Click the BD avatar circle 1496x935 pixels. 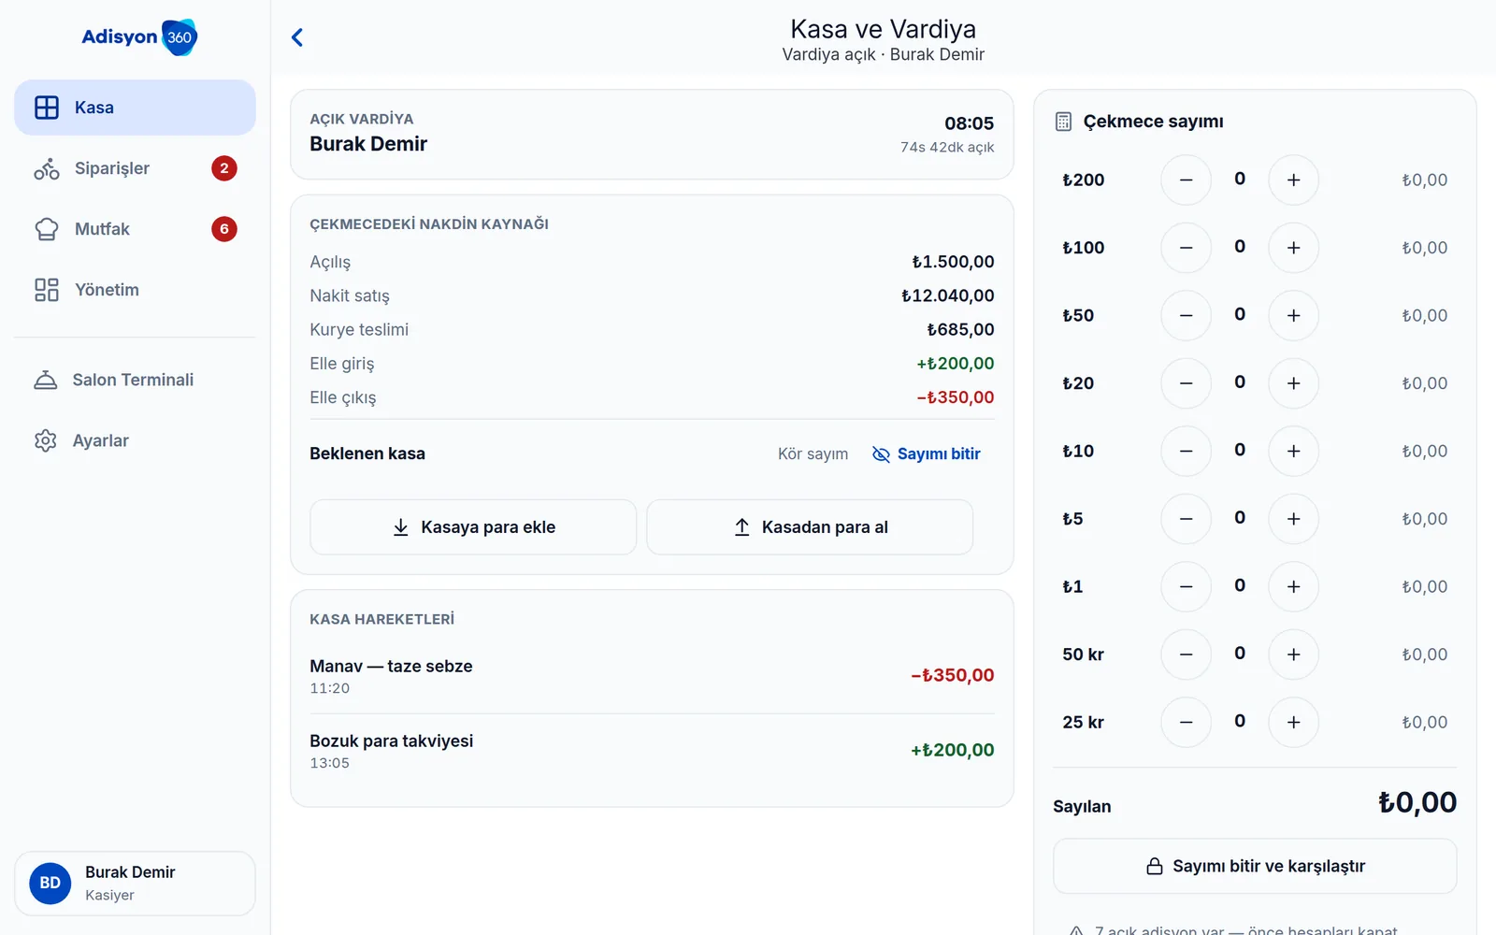coord(50,883)
